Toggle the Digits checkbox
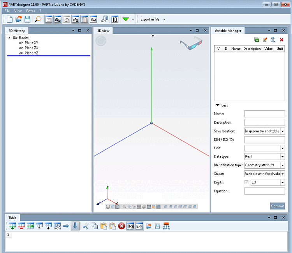This screenshot has width=292, height=253. point(246,182)
